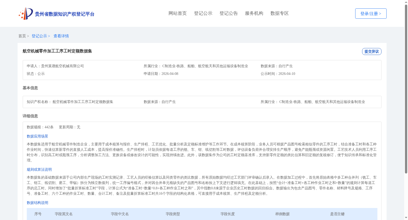Click the 数据规模：442条 text
408x220 pixels.
[40, 127]
